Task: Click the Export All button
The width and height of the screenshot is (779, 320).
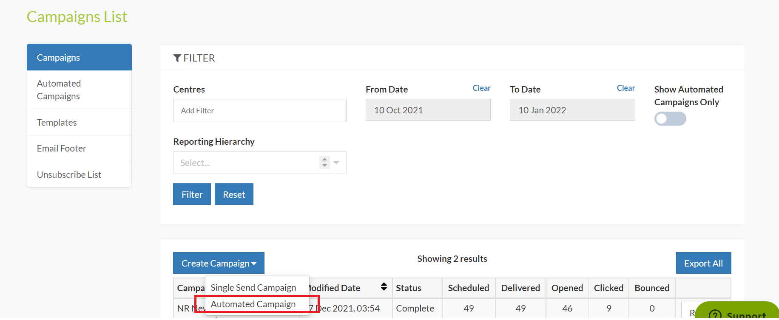Action: tap(703, 263)
